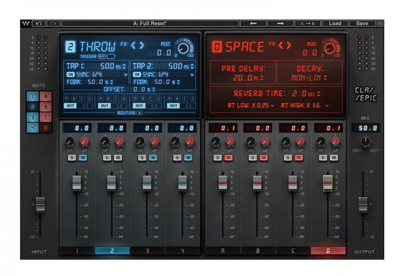Click the LP filter knob on channel 4
This screenshot has width=405, height=276.
click(190, 141)
